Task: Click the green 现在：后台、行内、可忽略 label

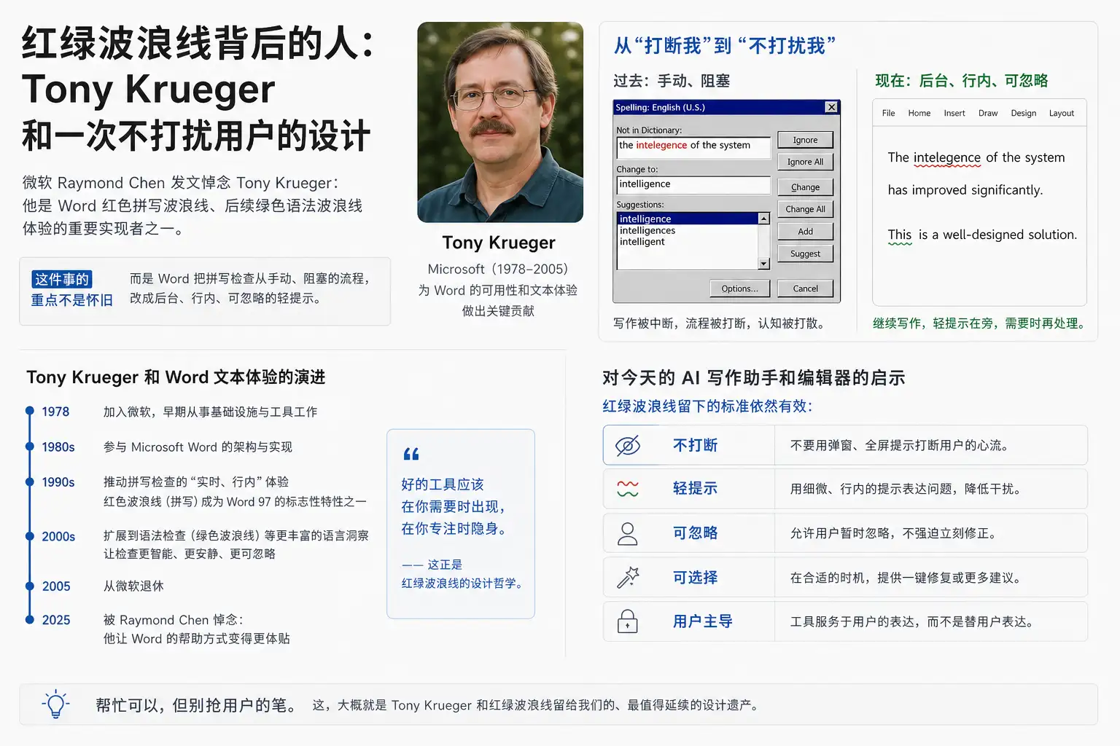Action: click(962, 81)
